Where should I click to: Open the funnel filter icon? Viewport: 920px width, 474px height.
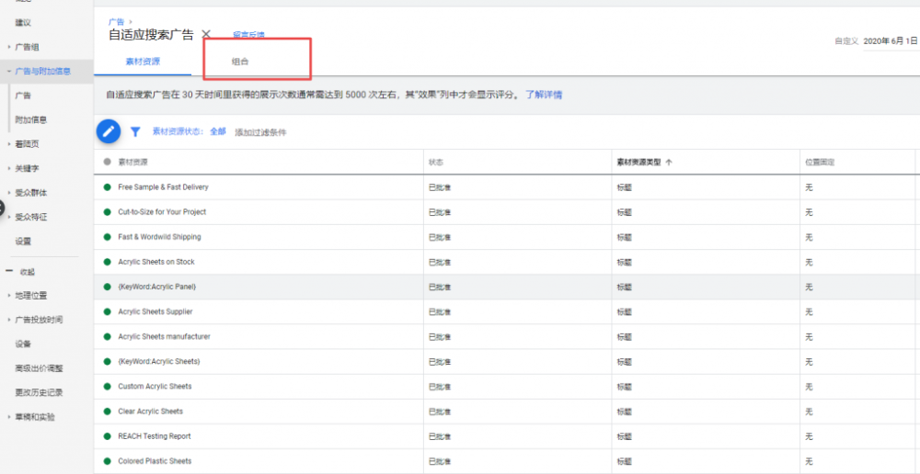[x=135, y=131]
